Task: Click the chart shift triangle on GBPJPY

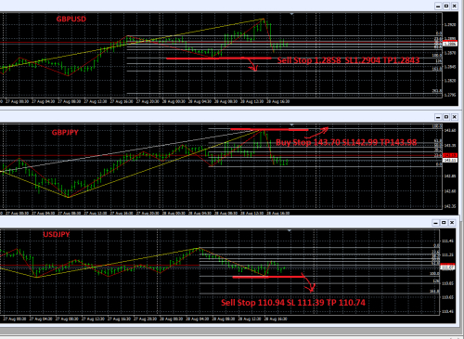Action: tap(291, 125)
